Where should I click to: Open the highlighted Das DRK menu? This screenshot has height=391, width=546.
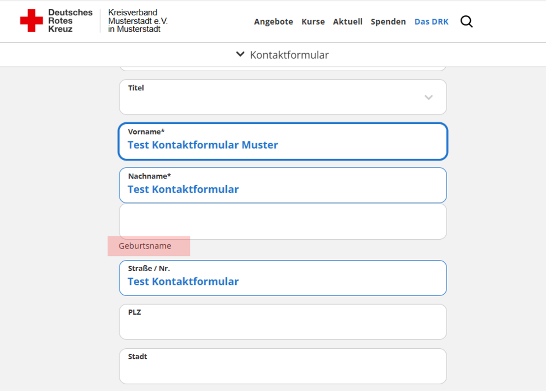coord(431,22)
